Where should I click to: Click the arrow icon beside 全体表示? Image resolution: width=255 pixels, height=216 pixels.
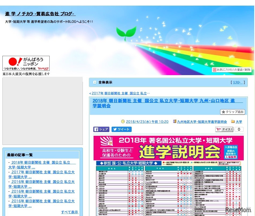[95, 82]
